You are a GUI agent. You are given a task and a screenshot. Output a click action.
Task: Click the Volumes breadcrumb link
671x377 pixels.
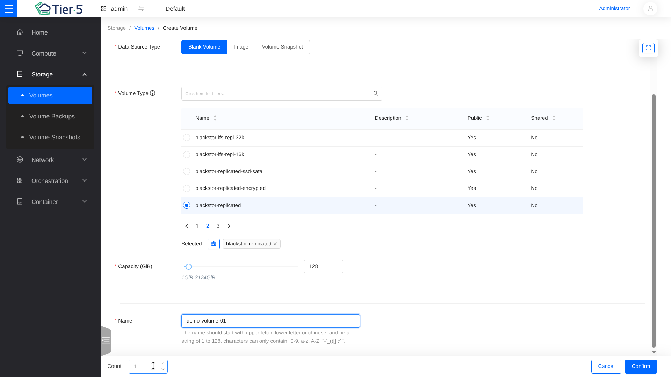pos(144,28)
